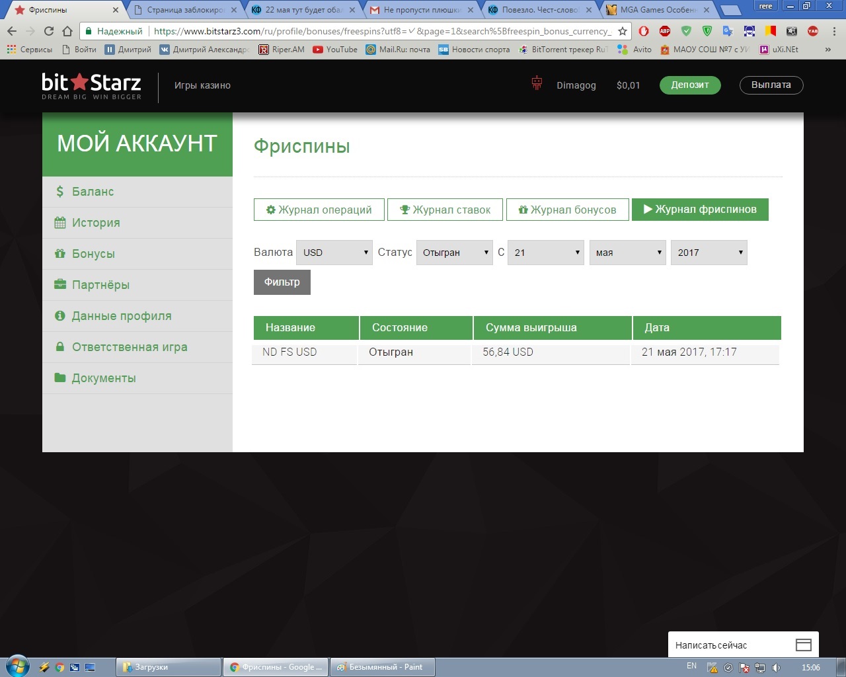Click the volume speaker tray icon
The image size is (846, 677).
(776, 668)
